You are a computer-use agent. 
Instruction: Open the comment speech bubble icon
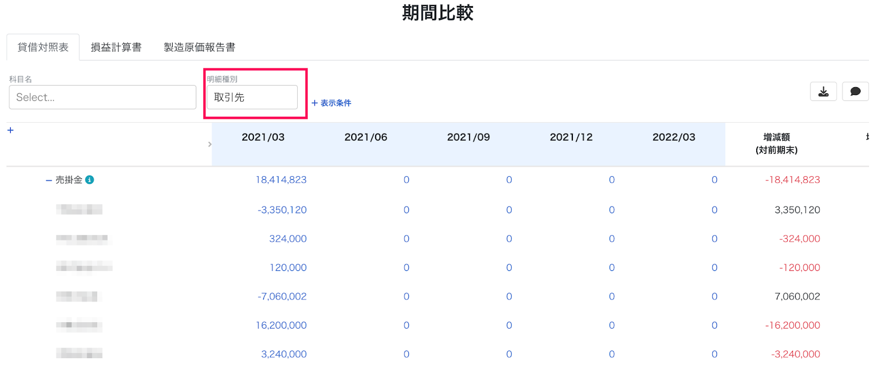(855, 92)
